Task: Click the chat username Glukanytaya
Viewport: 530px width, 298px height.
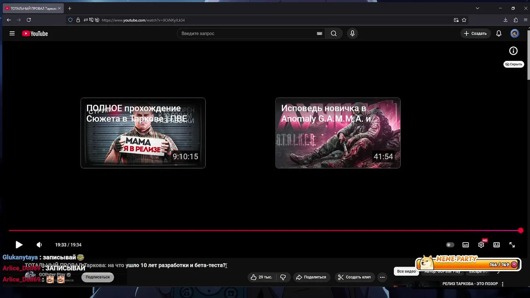Action: point(20,257)
